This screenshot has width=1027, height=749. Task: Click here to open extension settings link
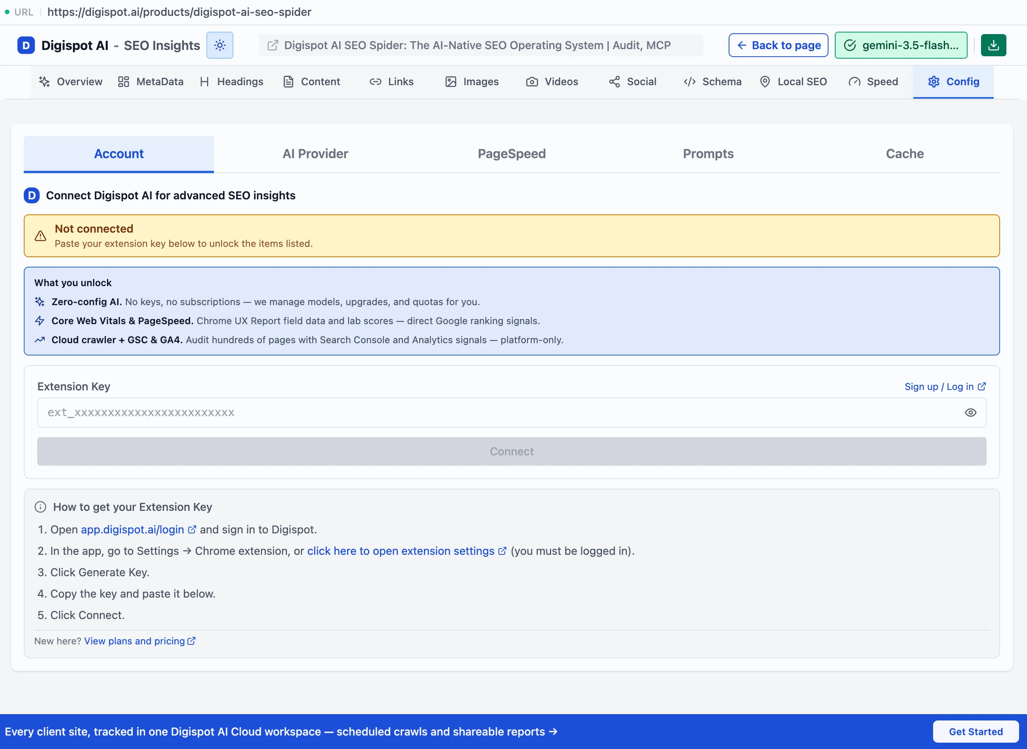pos(407,551)
